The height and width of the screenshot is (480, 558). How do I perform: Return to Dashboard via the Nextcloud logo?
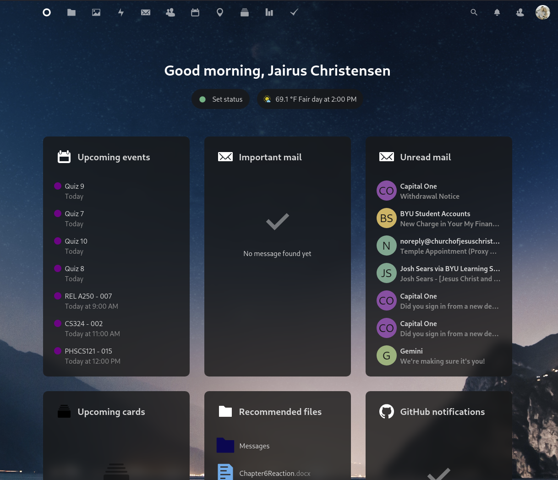47,12
